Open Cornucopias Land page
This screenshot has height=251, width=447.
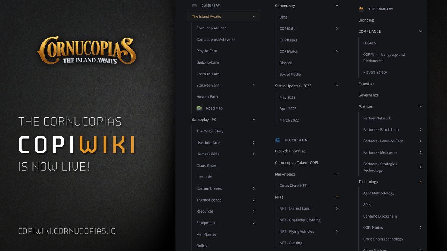(212, 28)
